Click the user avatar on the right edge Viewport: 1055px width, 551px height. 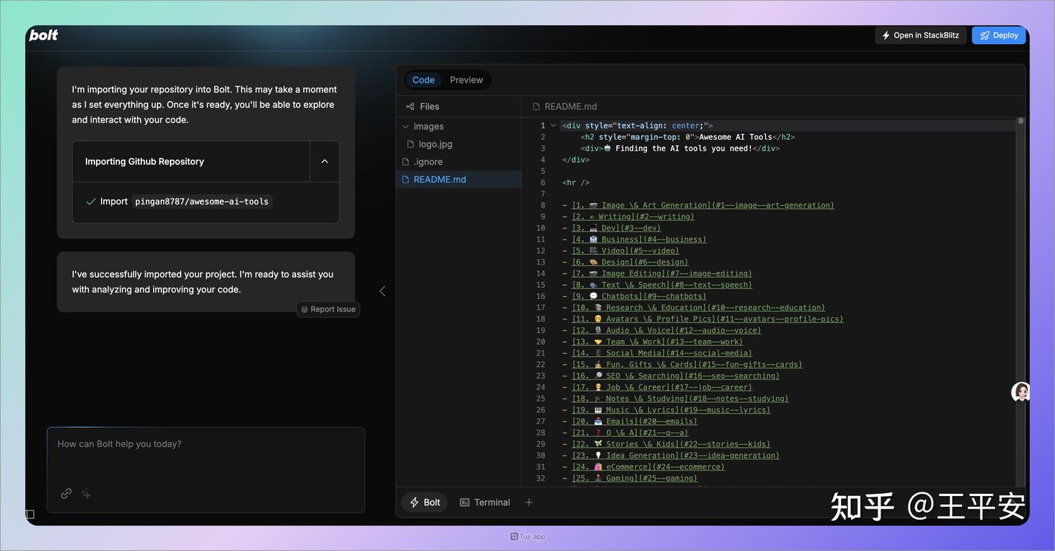(1021, 392)
